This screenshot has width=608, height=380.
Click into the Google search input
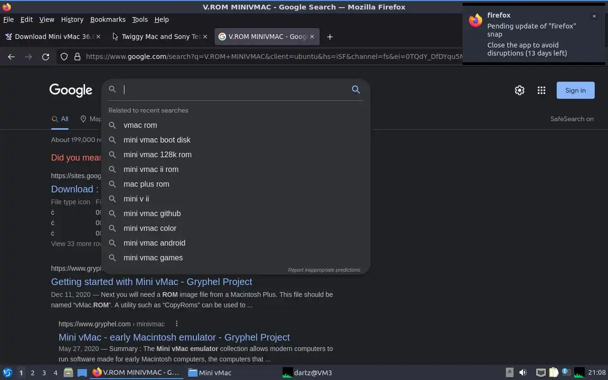pos(235,89)
